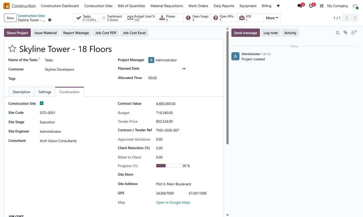Click the Share Project button
This screenshot has width=363, height=217.
click(17, 33)
